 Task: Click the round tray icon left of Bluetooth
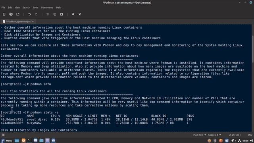pyautogui.click(x=209, y=141)
